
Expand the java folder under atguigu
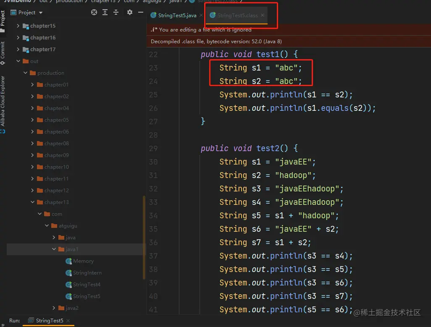[54, 238]
